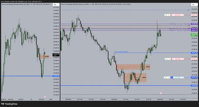Click the 29,490.00 right price scale label

pos(194,9)
